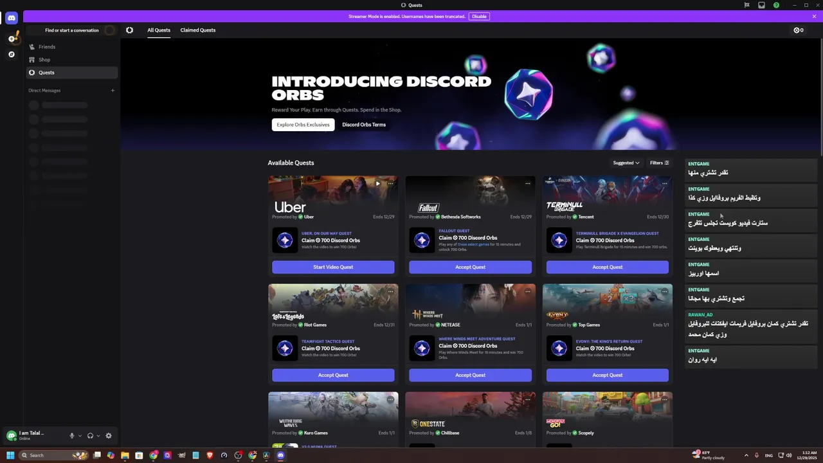This screenshot has height=463, width=823.
Task: Click the Add a Server plus icon
Action: click(x=12, y=39)
